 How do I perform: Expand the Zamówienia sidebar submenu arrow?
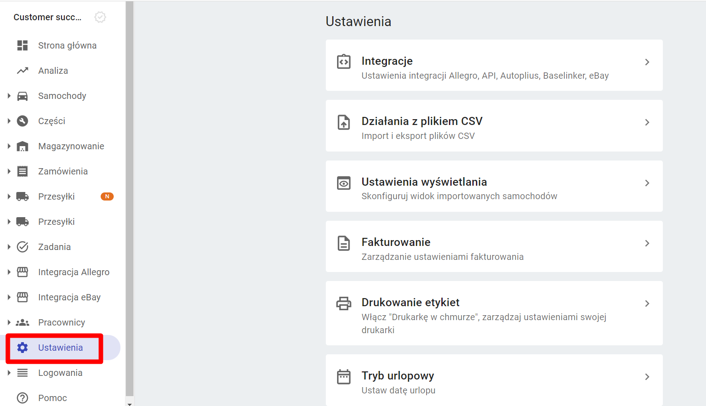[x=9, y=171]
